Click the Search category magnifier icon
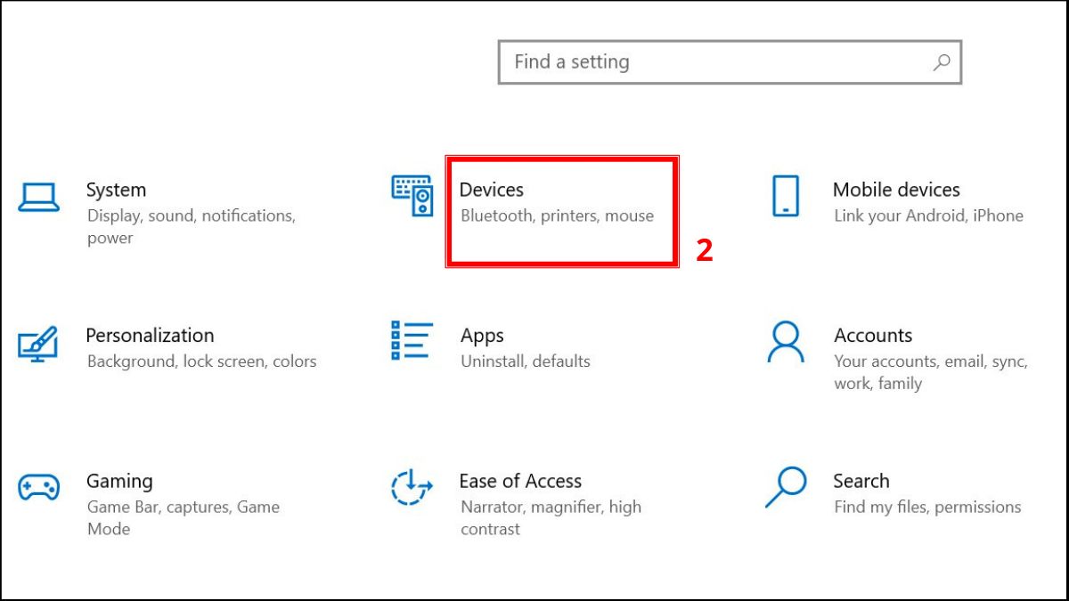The width and height of the screenshot is (1069, 601). point(785,487)
